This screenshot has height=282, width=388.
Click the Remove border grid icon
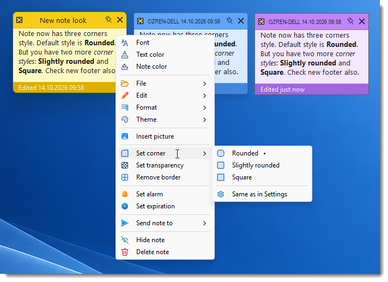(125, 177)
